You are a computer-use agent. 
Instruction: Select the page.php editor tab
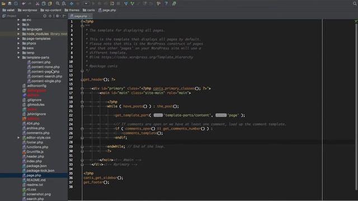81,16
